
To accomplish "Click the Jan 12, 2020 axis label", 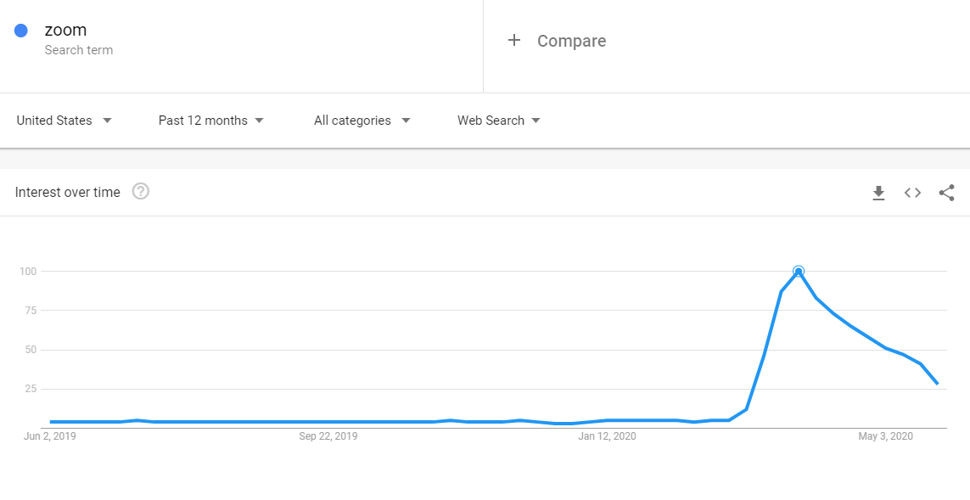I will pyautogui.click(x=607, y=436).
